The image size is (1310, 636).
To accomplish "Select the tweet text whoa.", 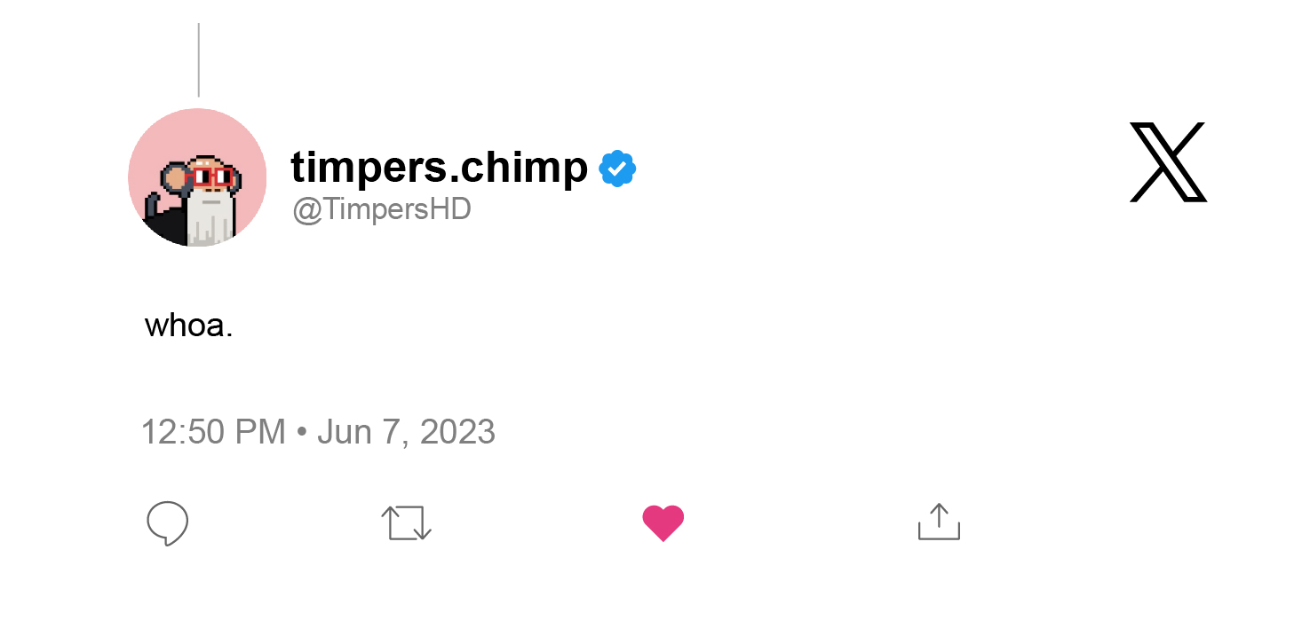I will 187,325.
